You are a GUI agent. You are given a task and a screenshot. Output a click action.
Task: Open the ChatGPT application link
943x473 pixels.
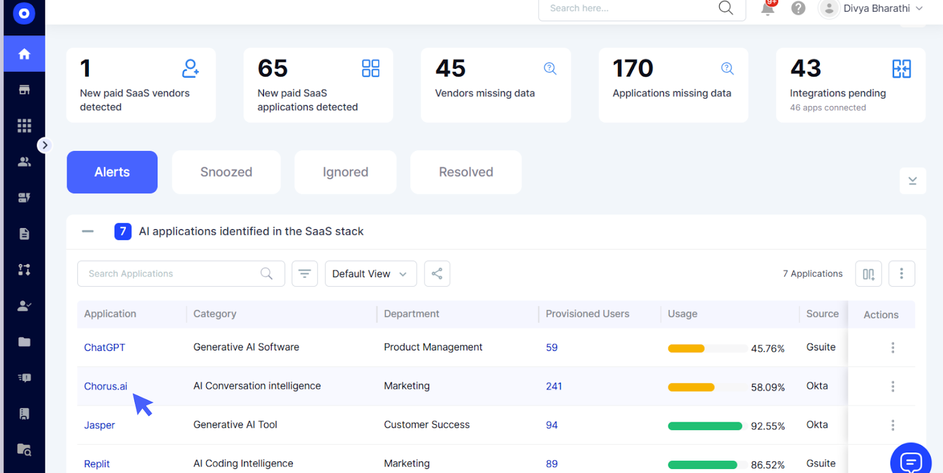(104, 348)
